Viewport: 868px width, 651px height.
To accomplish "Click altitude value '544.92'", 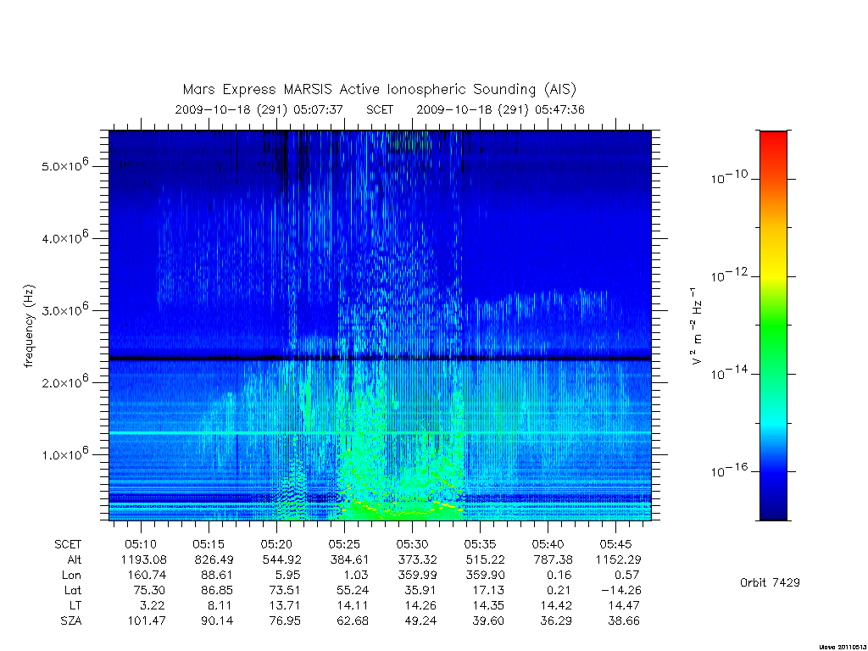I will pyautogui.click(x=281, y=559).
